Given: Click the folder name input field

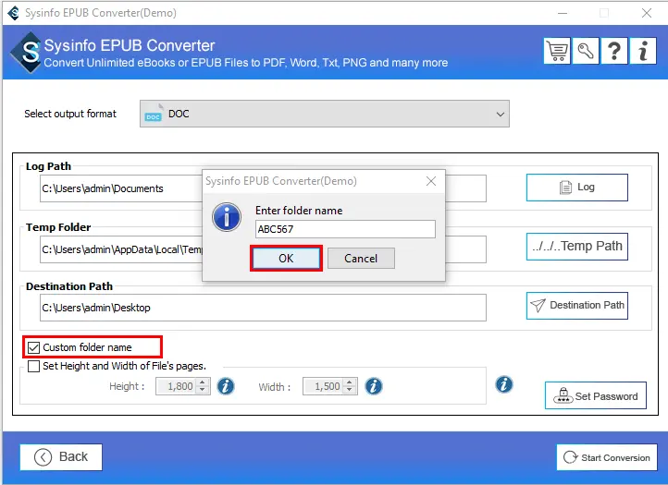Looking at the screenshot, I should [345, 229].
